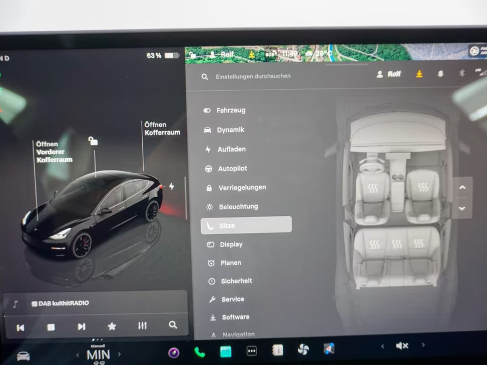
Task: Open Bluetooth settings icon
Action: [x=462, y=73]
